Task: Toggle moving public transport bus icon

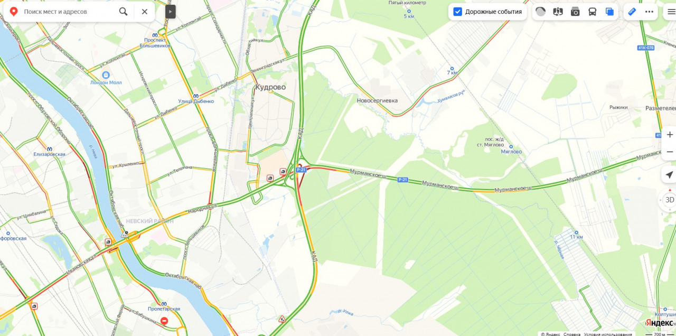Action: 593,12
